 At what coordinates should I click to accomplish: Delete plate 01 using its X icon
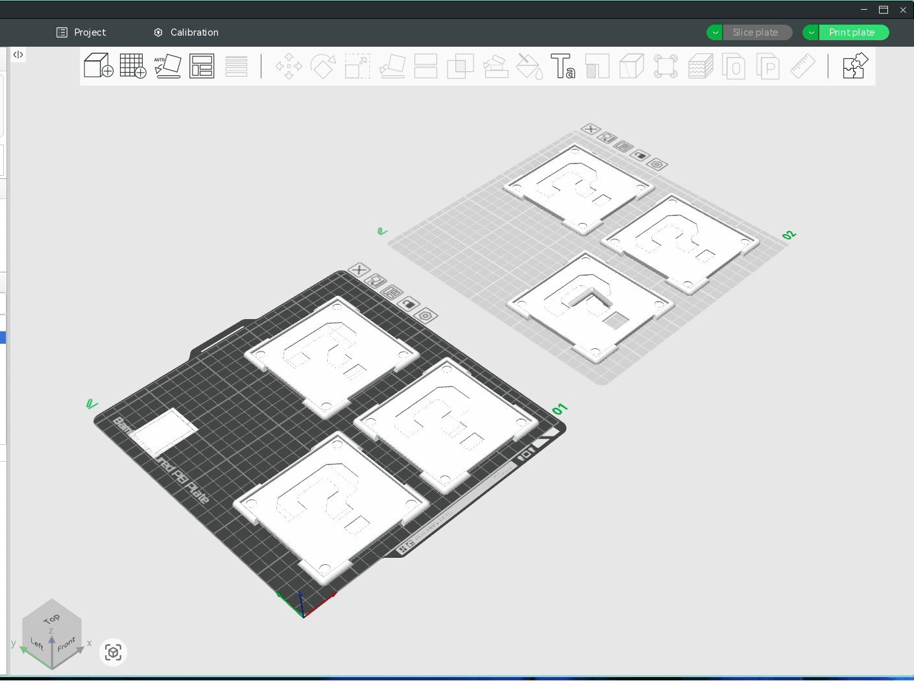[x=359, y=269]
